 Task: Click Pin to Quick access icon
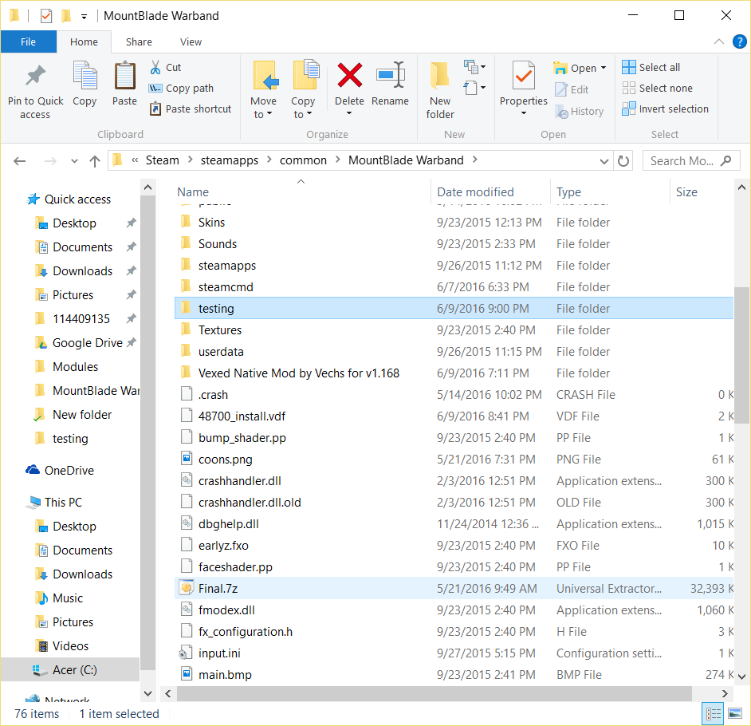coord(35,76)
